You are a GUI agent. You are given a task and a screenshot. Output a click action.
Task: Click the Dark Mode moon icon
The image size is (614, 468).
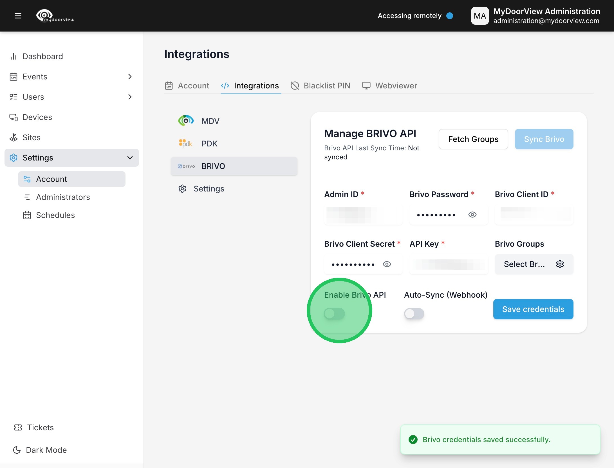coord(17,450)
